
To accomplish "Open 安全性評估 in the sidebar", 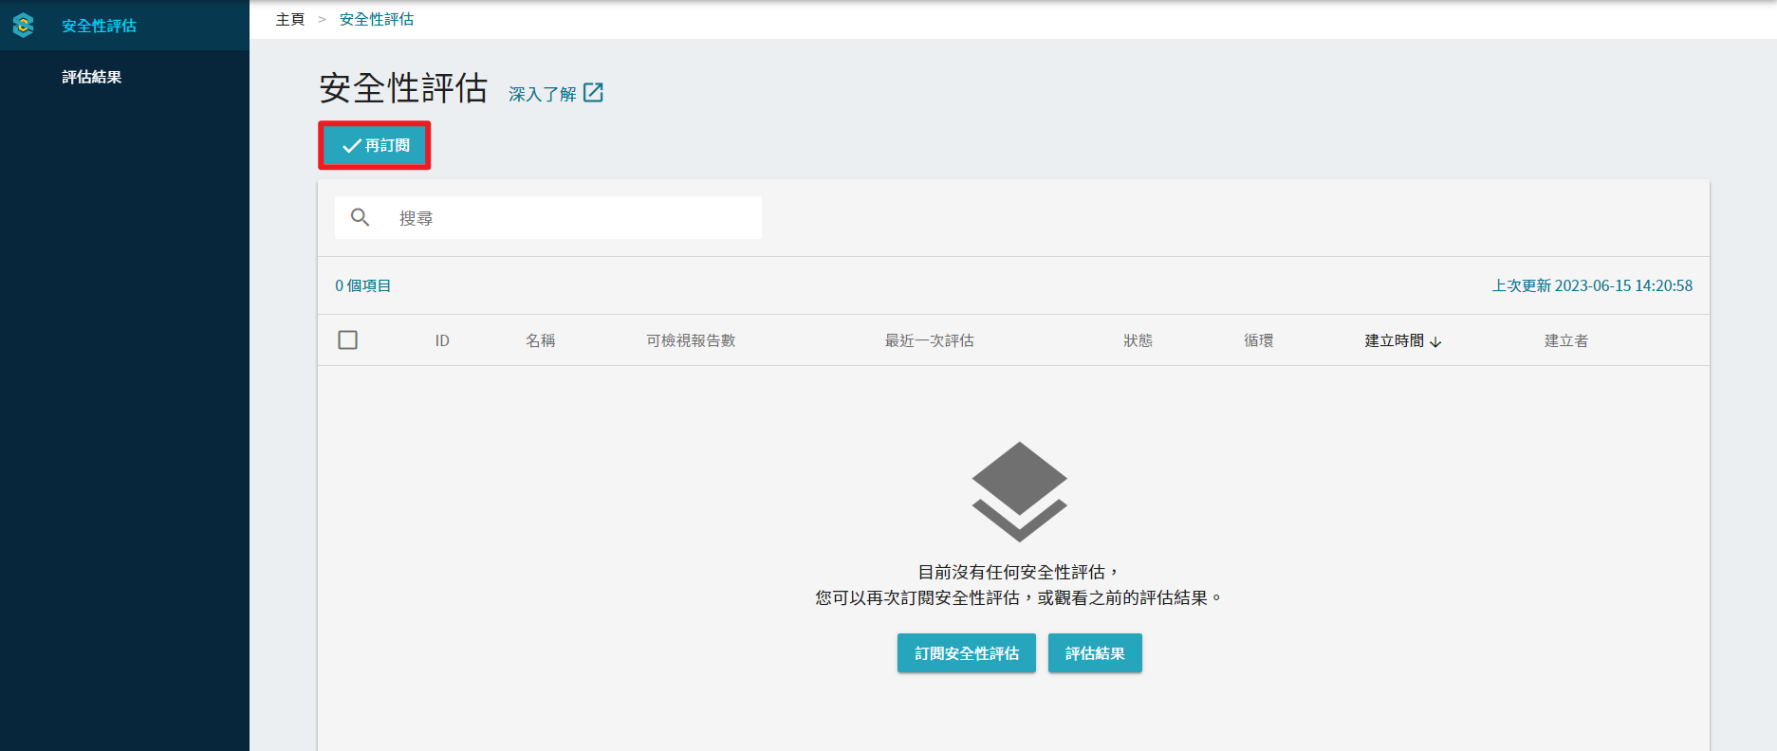I will click(x=99, y=26).
